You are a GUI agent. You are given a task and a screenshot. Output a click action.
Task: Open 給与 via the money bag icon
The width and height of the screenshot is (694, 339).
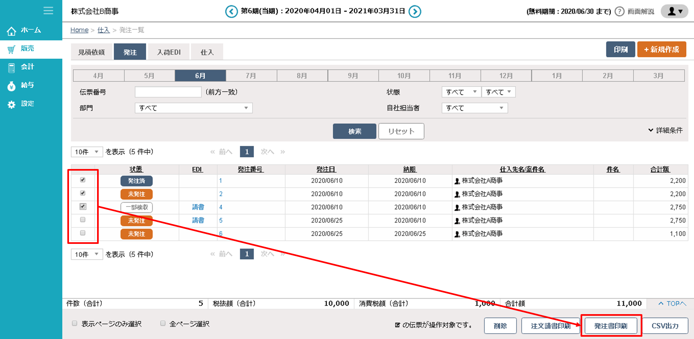[11, 86]
